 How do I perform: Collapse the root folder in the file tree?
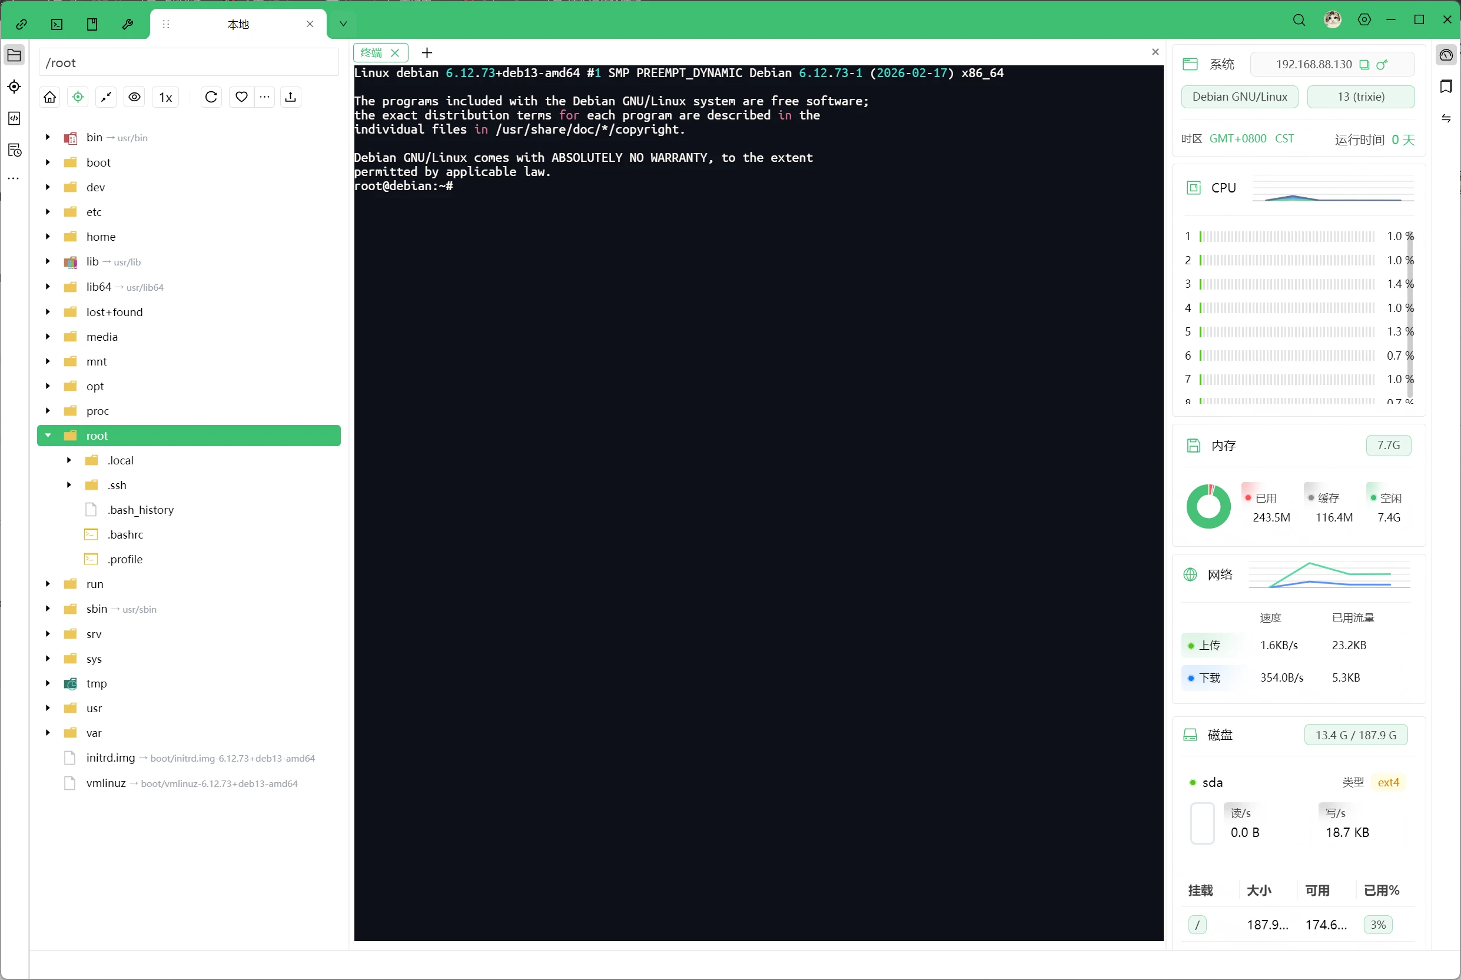pyautogui.click(x=47, y=436)
